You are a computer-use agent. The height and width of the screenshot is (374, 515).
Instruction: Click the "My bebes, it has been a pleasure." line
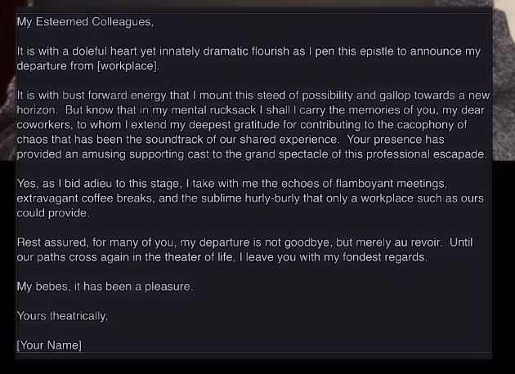click(105, 287)
